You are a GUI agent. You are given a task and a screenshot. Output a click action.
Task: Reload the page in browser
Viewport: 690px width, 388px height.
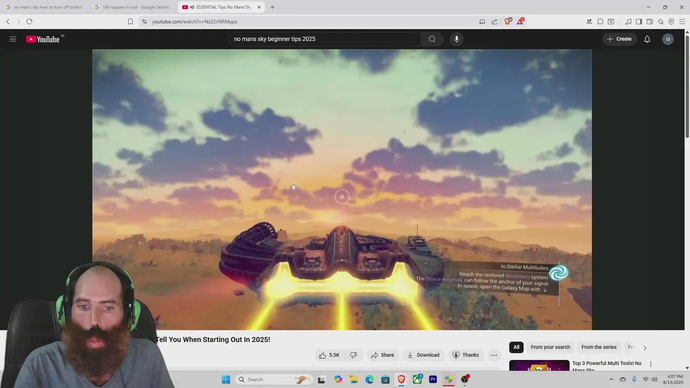[x=29, y=22]
